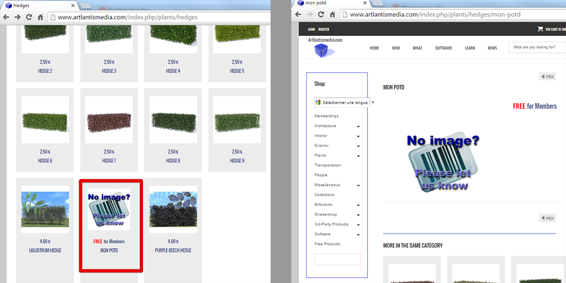Click the LOGIN link
This screenshot has height=283, width=566.
pos(311,29)
